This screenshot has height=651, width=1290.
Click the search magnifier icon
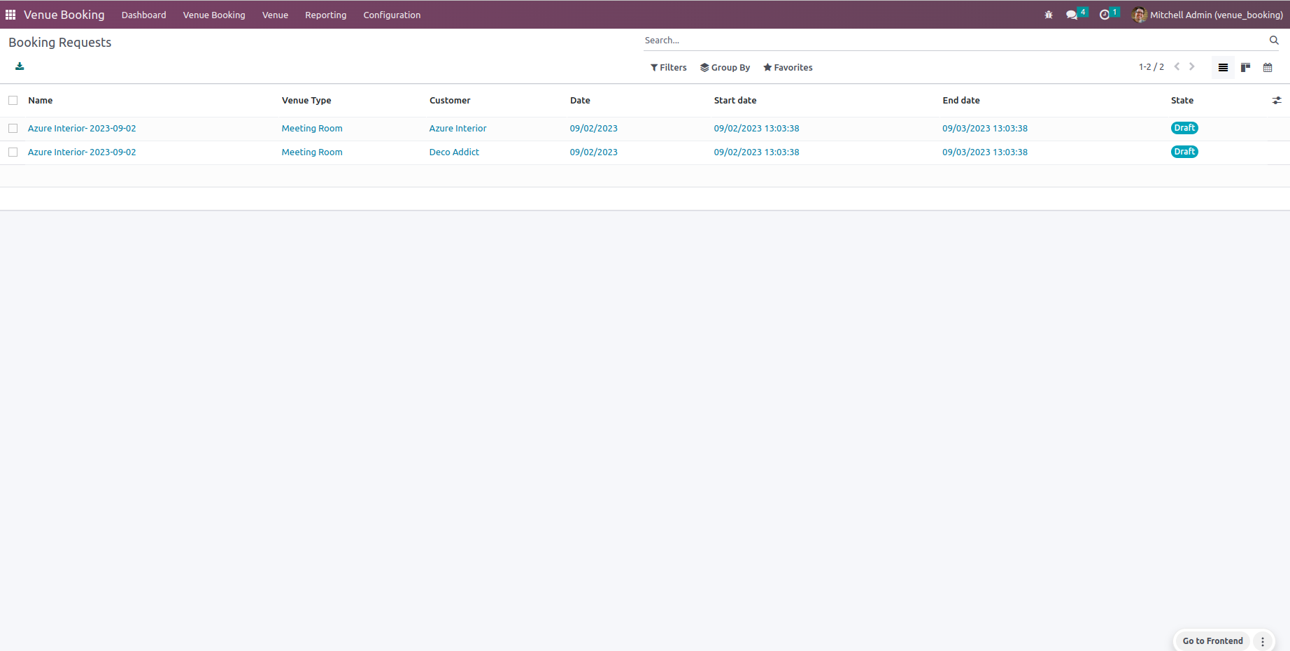click(x=1274, y=41)
